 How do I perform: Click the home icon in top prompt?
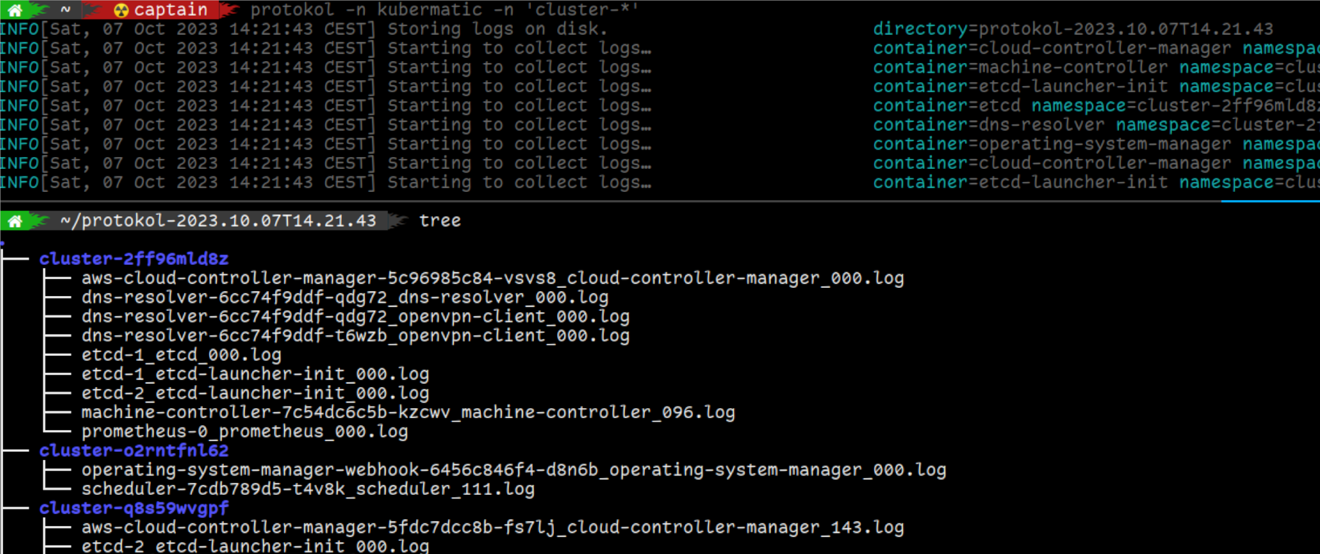pyautogui.click(x=15, y=9)
